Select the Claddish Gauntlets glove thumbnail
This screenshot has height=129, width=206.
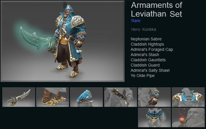click(155, 97)
